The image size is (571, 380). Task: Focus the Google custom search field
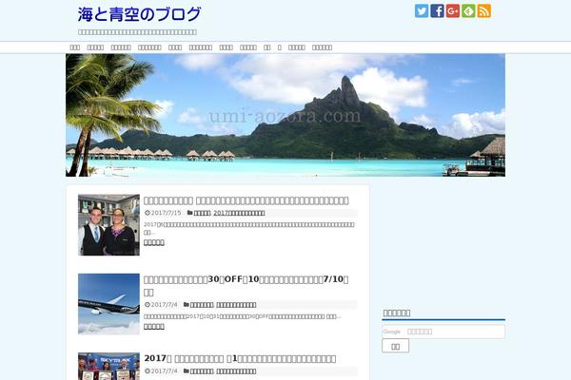pos(443,332)
